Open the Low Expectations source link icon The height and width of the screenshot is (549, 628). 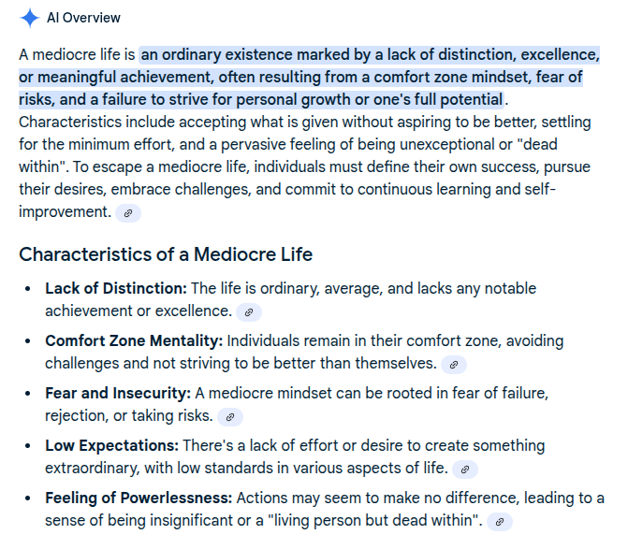pyautogui.click(x=465, y=470)
